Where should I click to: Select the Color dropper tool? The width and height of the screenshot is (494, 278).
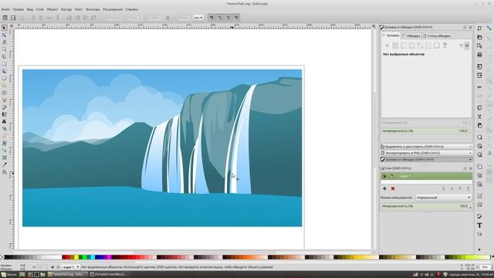pyautogui.click(x=4, y=164)
